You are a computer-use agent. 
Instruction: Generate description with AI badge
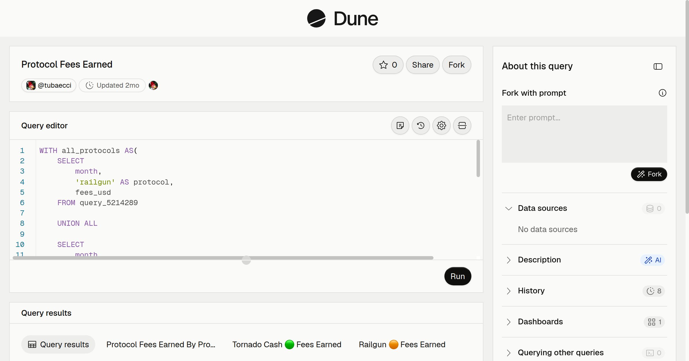click(653, 260)
